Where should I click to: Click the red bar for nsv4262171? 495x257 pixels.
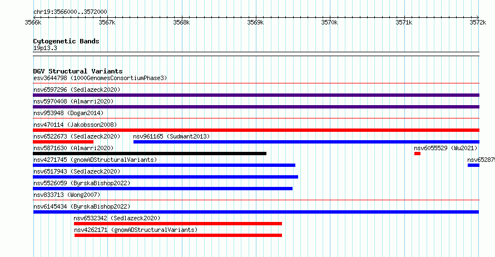(x=179, y=235)
